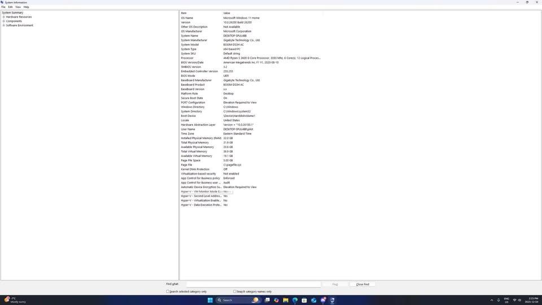The image size is (542, 305).
Task: Select the Processor row
Action: (x=251, y=58)
